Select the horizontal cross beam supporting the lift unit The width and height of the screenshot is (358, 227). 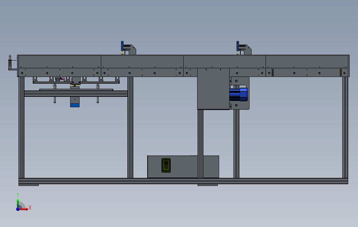(x=76, y=94)
